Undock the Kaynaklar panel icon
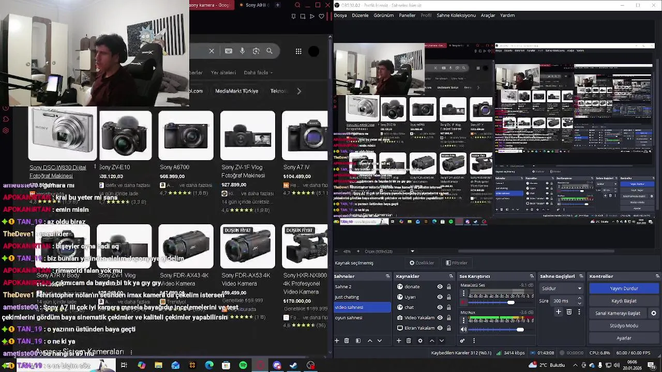Viewport: 662px width, 372px height. [451, 276]
